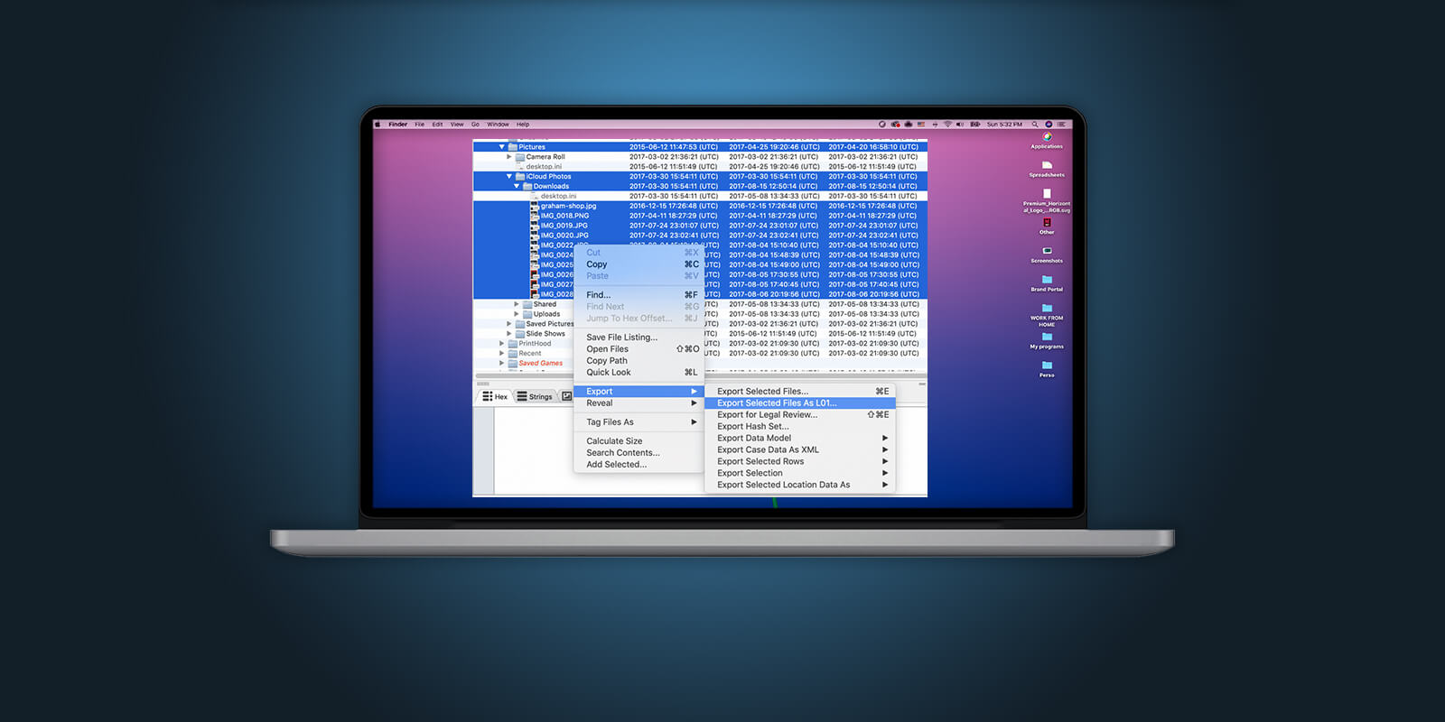Expand the Saved Games folder
The image size is (1445, 722).
(501, 363)
